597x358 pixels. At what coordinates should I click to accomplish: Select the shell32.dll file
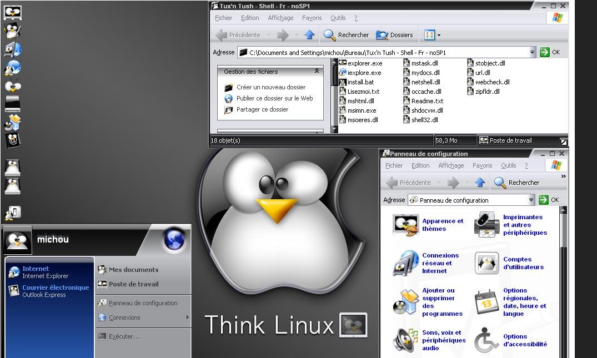[x=421, y=120]
